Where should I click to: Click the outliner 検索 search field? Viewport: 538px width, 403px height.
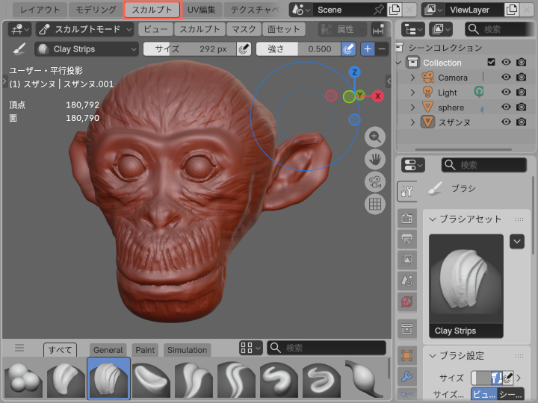pos(500,29)
